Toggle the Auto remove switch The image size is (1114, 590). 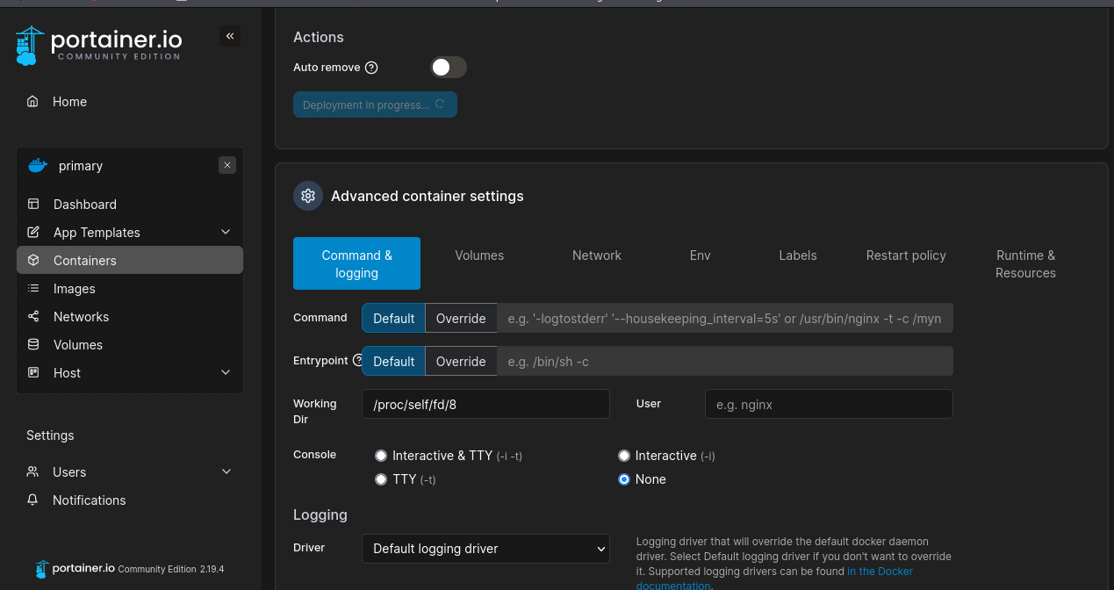(x=448, y=68)
